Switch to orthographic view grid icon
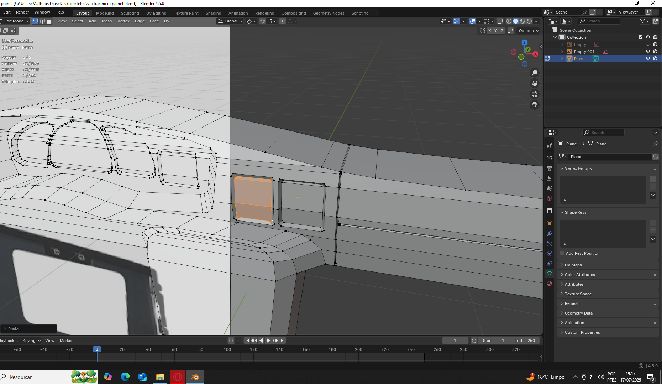Screen dimensions: 662x384 pos(535,105)
